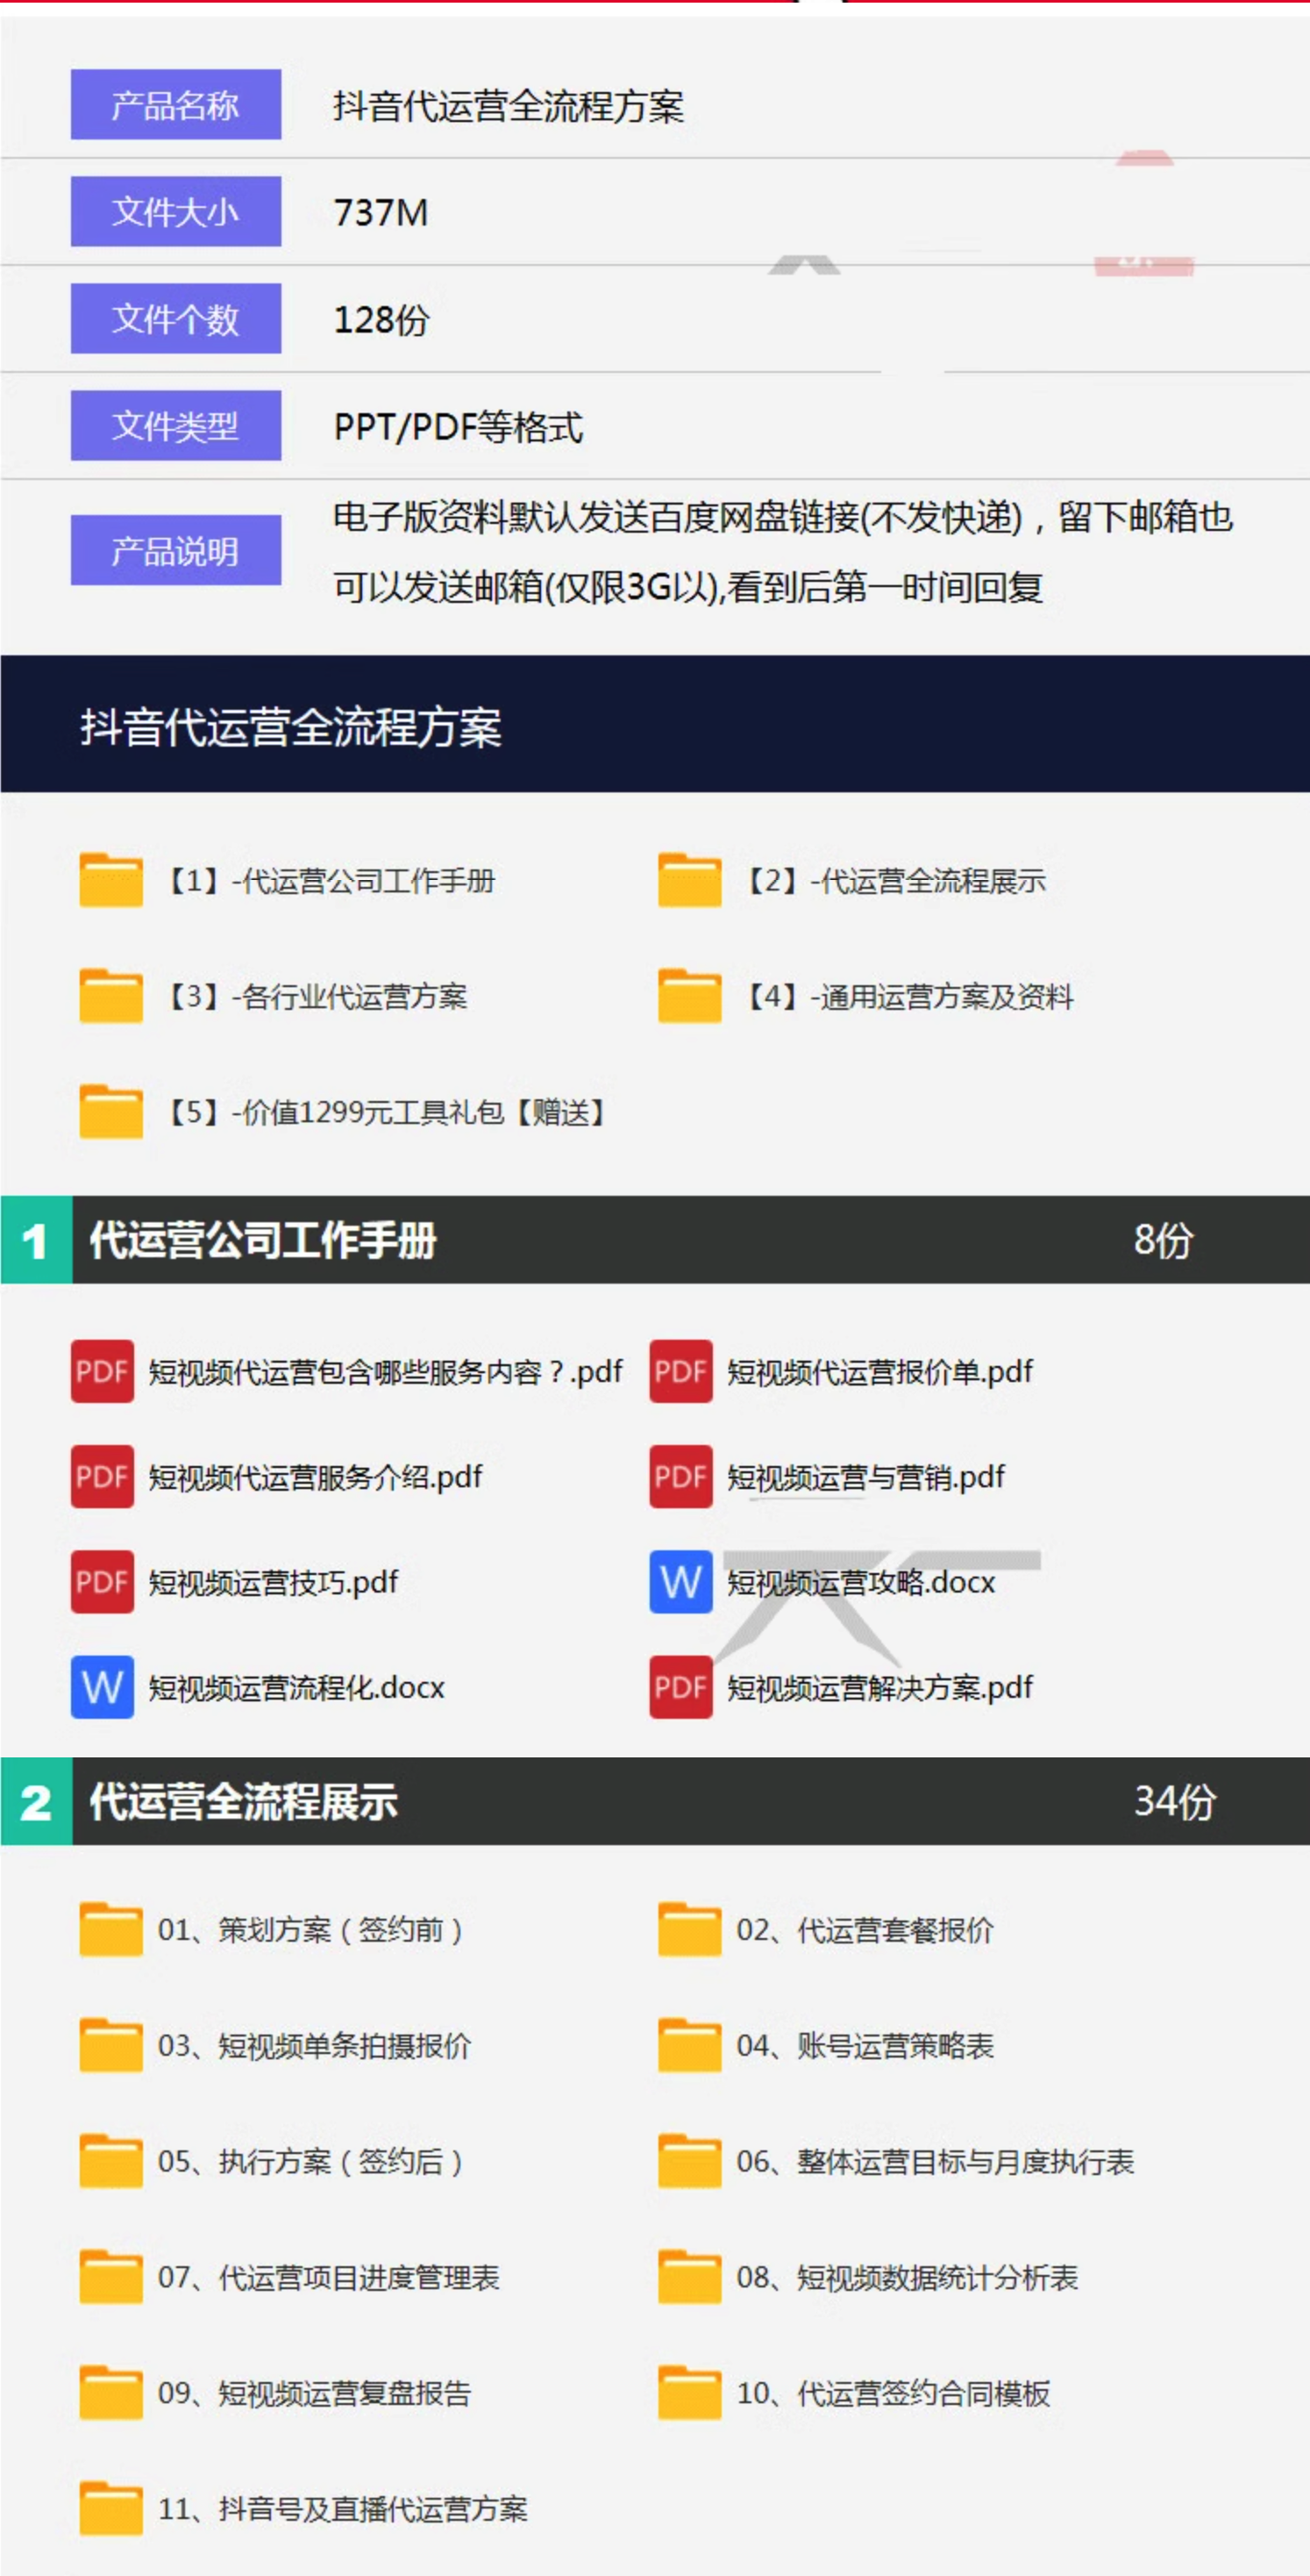
Task: Click the 代运营全流程展示 section header title
Action: click(x=244, y=1801)
